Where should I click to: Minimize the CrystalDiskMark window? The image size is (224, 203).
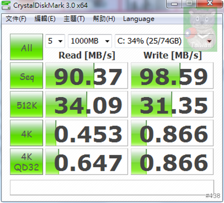tap(174, 4)
